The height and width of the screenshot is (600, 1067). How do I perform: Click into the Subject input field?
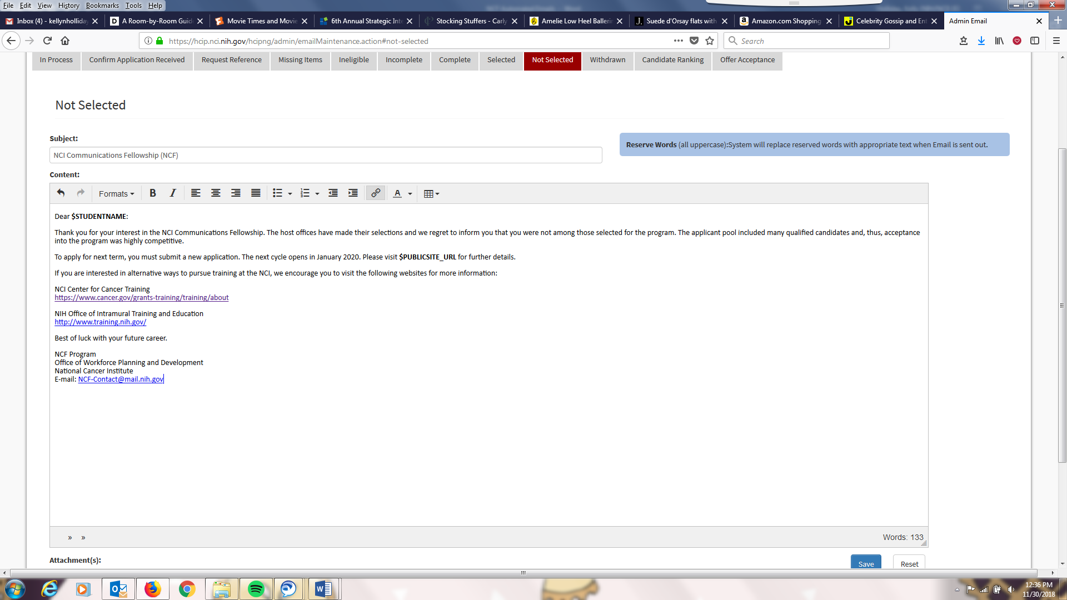(x=326, y=156)
